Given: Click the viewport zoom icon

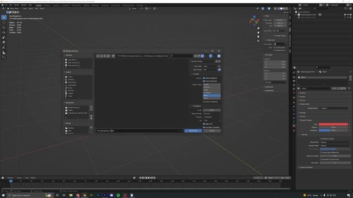Looking at the screenshot, I should tap(258, 28).
